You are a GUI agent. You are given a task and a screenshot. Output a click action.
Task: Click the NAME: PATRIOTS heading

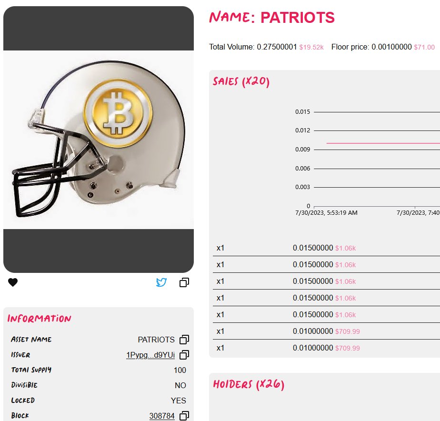tap(272, 18)
